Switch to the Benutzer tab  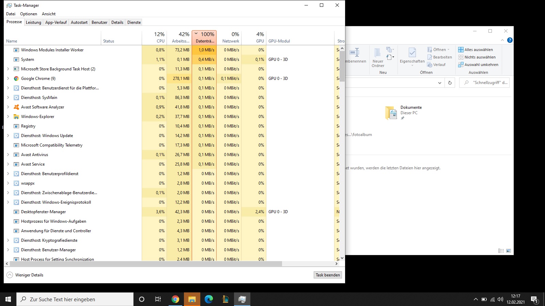click(x=99, y=22)
